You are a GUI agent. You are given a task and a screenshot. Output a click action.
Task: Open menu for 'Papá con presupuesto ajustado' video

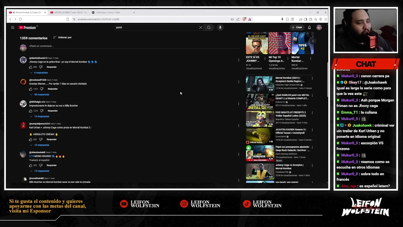click(312, 148)
